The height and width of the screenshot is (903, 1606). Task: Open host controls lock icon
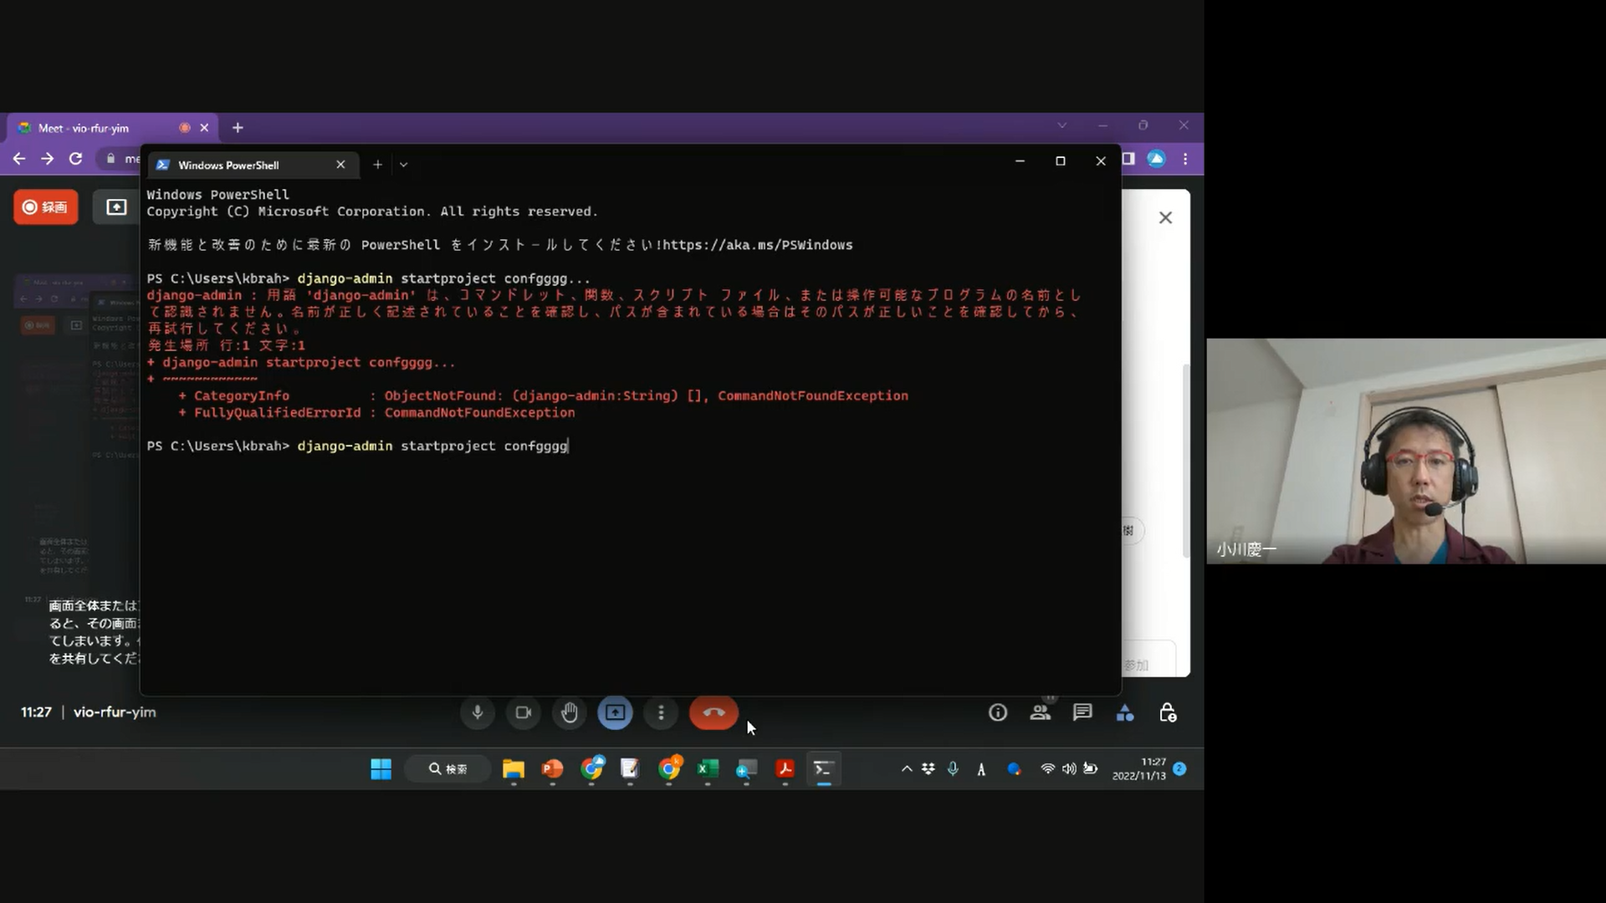[1168, 712]
